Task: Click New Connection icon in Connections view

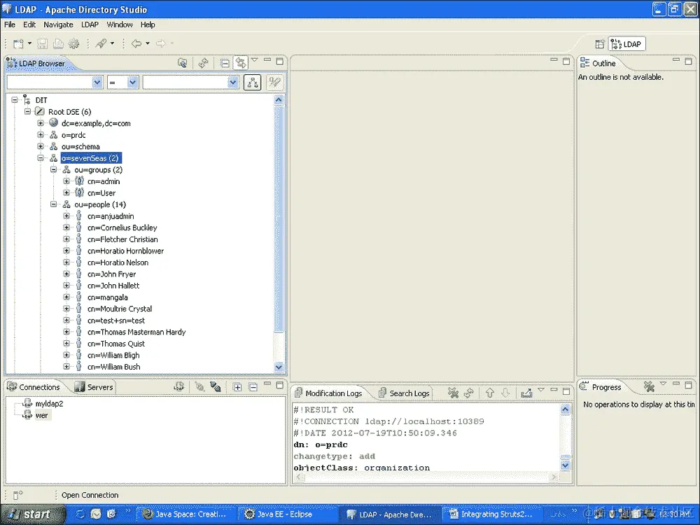Action: [x=179, y=386]
